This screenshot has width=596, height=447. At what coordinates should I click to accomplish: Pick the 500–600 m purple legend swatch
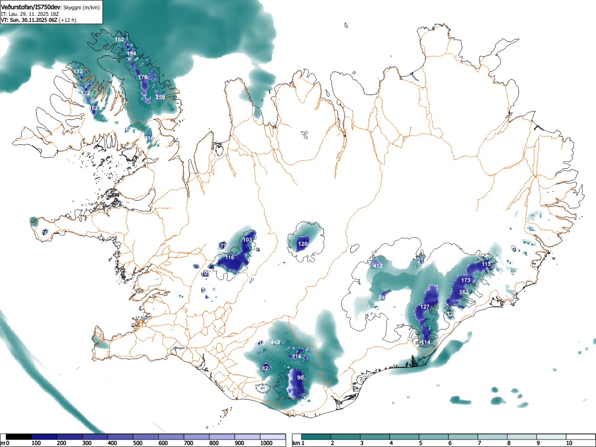[146, 437]
